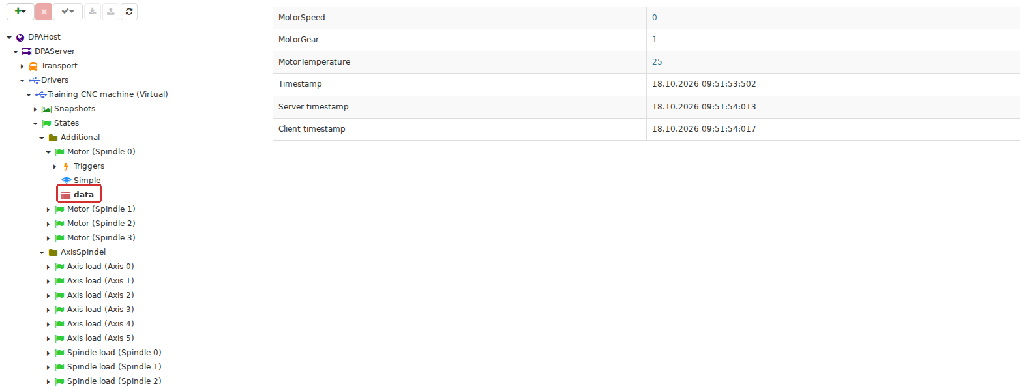Viewport: 1027px width, 391px height.
Task: Collapse the AxisSpindel folder node
Action: click(42, 253)
